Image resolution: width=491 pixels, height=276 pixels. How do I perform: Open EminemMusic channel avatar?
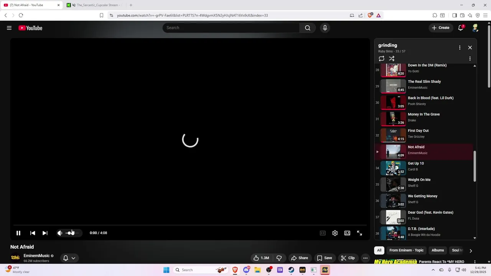point(15,258)
